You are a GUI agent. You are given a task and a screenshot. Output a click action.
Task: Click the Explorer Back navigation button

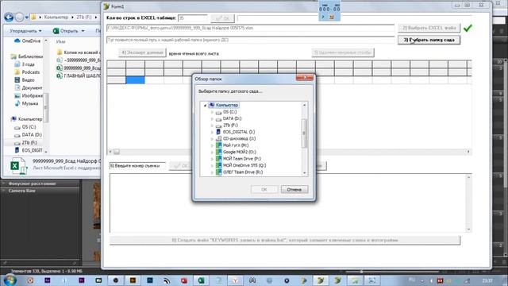[x=9, y=17]
